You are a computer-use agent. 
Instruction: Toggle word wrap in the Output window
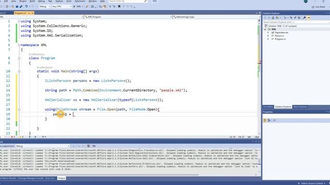94,146
